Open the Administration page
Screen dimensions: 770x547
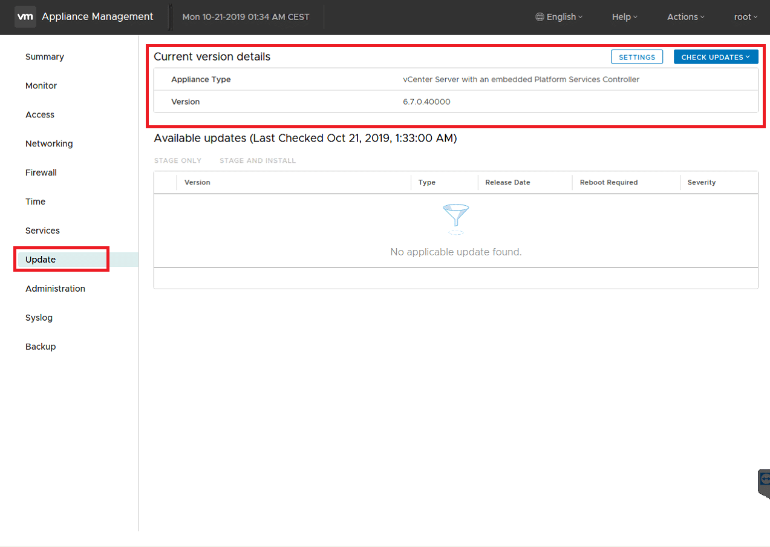55,289
